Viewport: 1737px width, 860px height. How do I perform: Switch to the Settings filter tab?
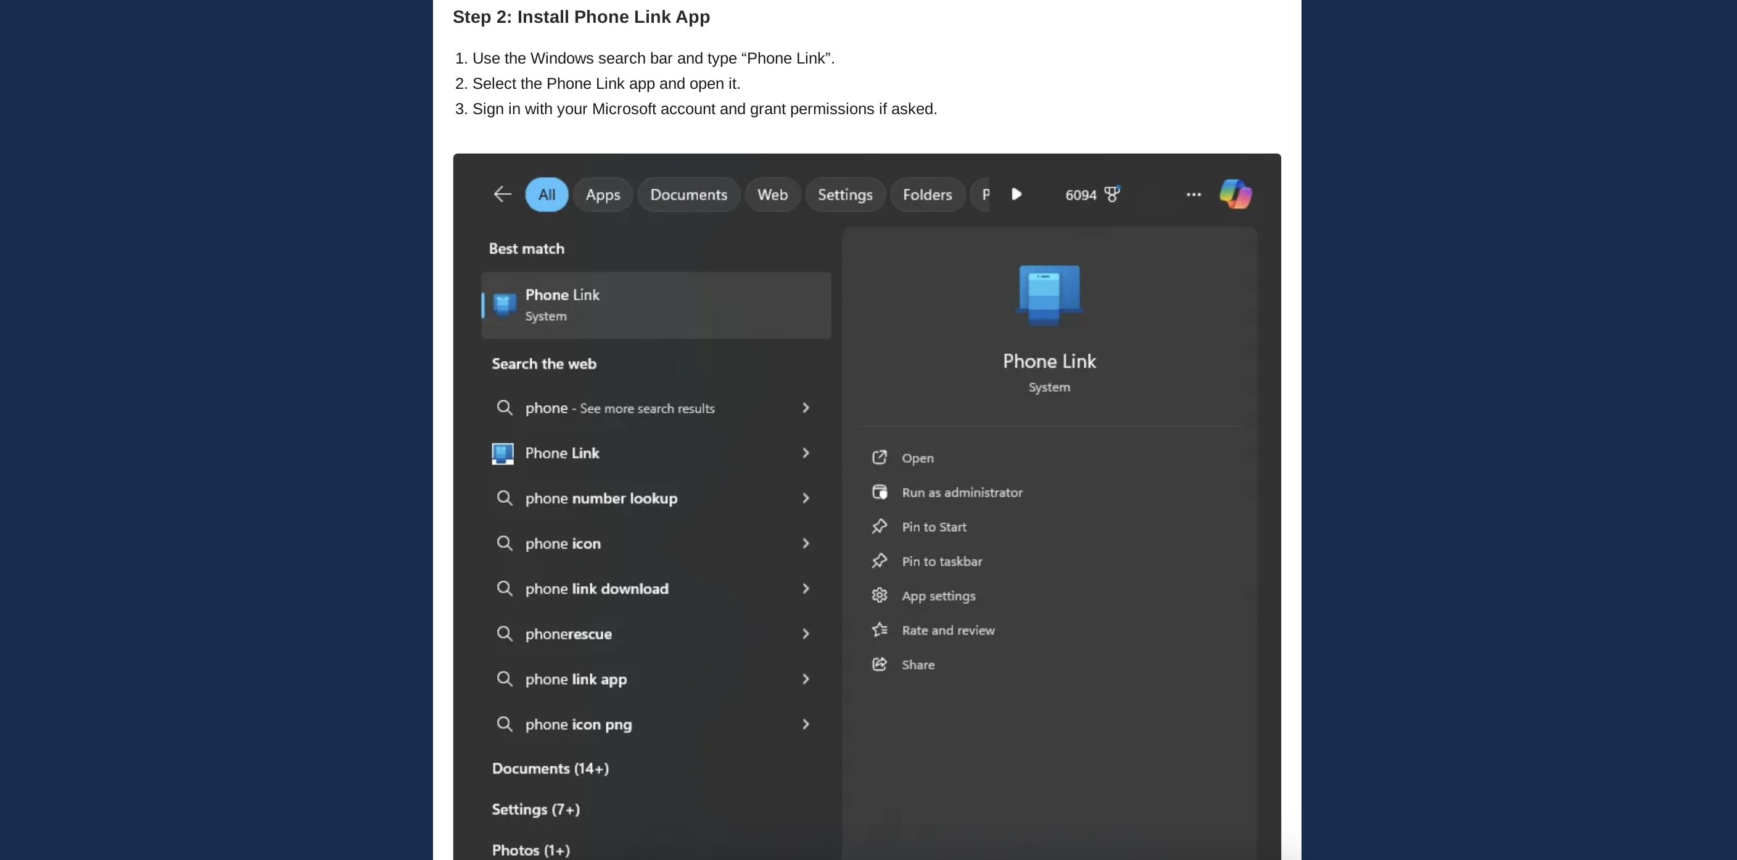(x=845, y=194)
